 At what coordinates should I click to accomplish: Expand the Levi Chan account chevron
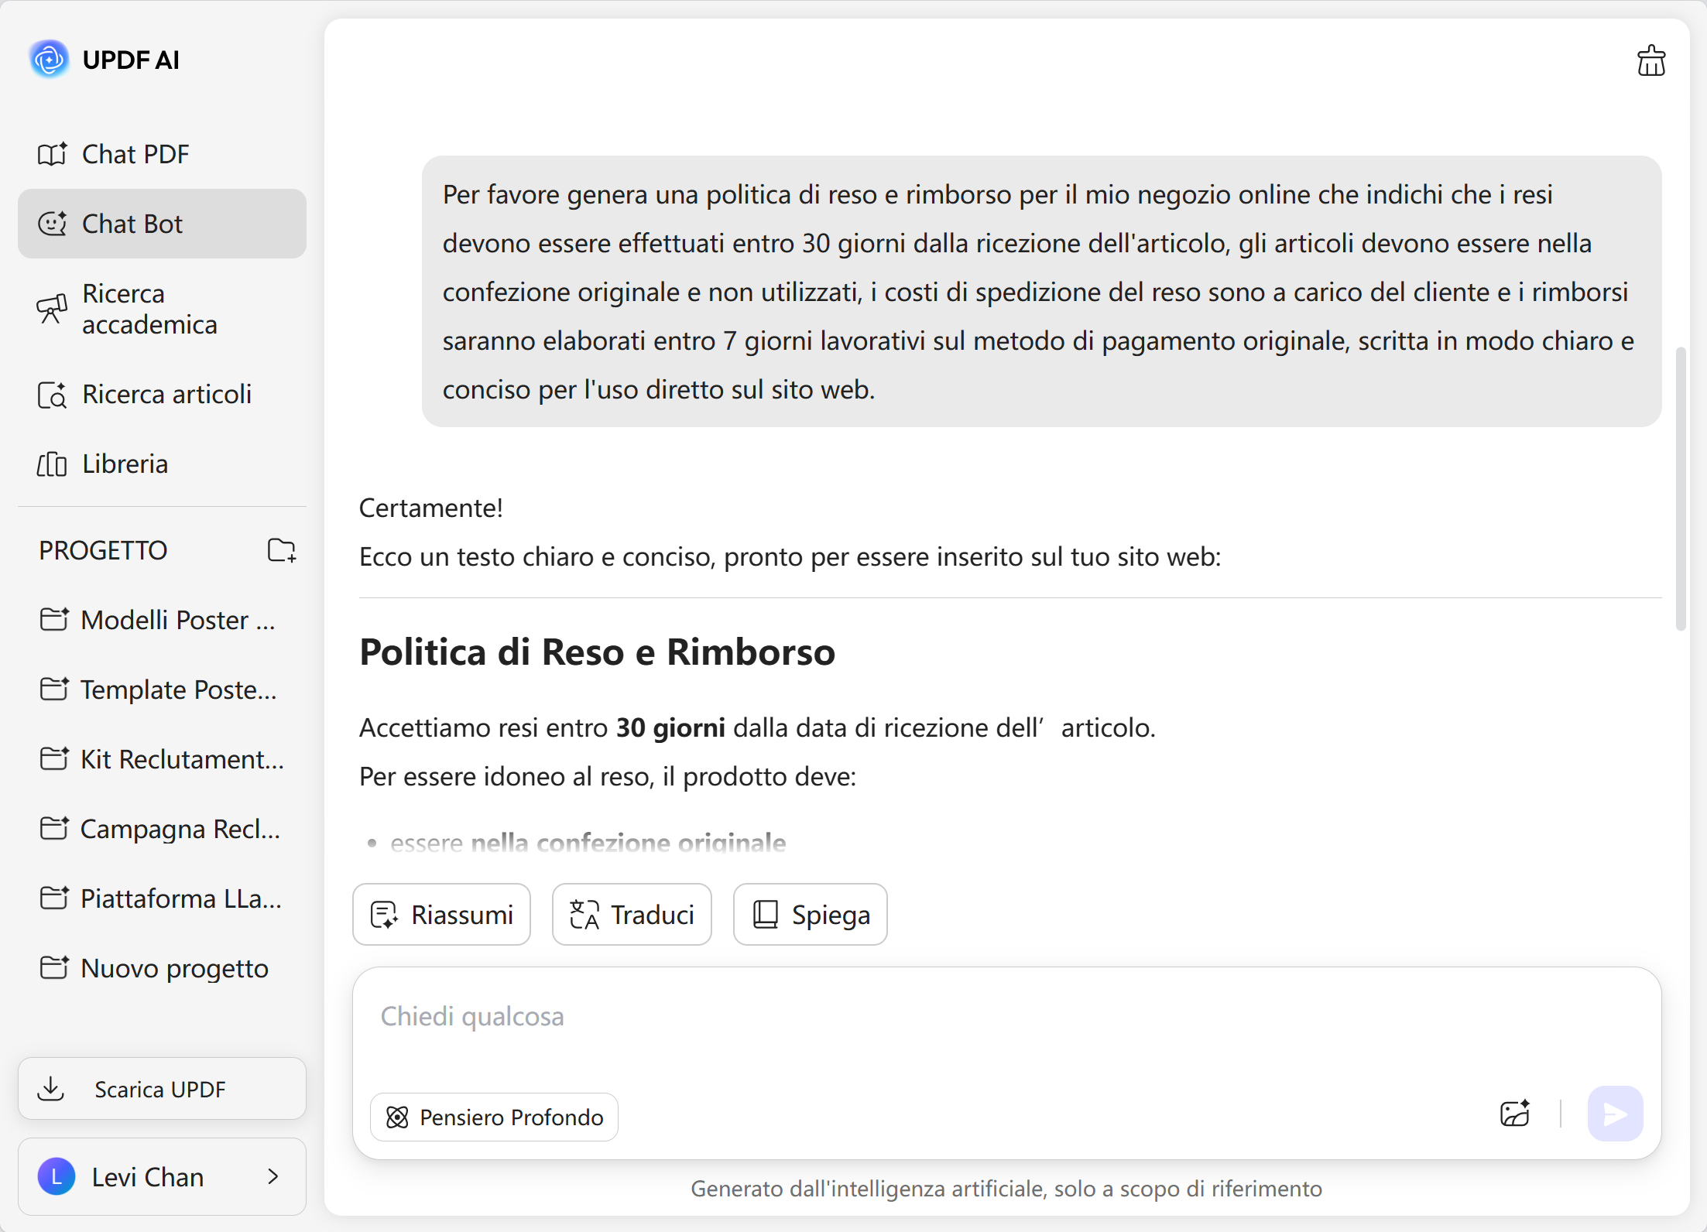coord(273,1177)
